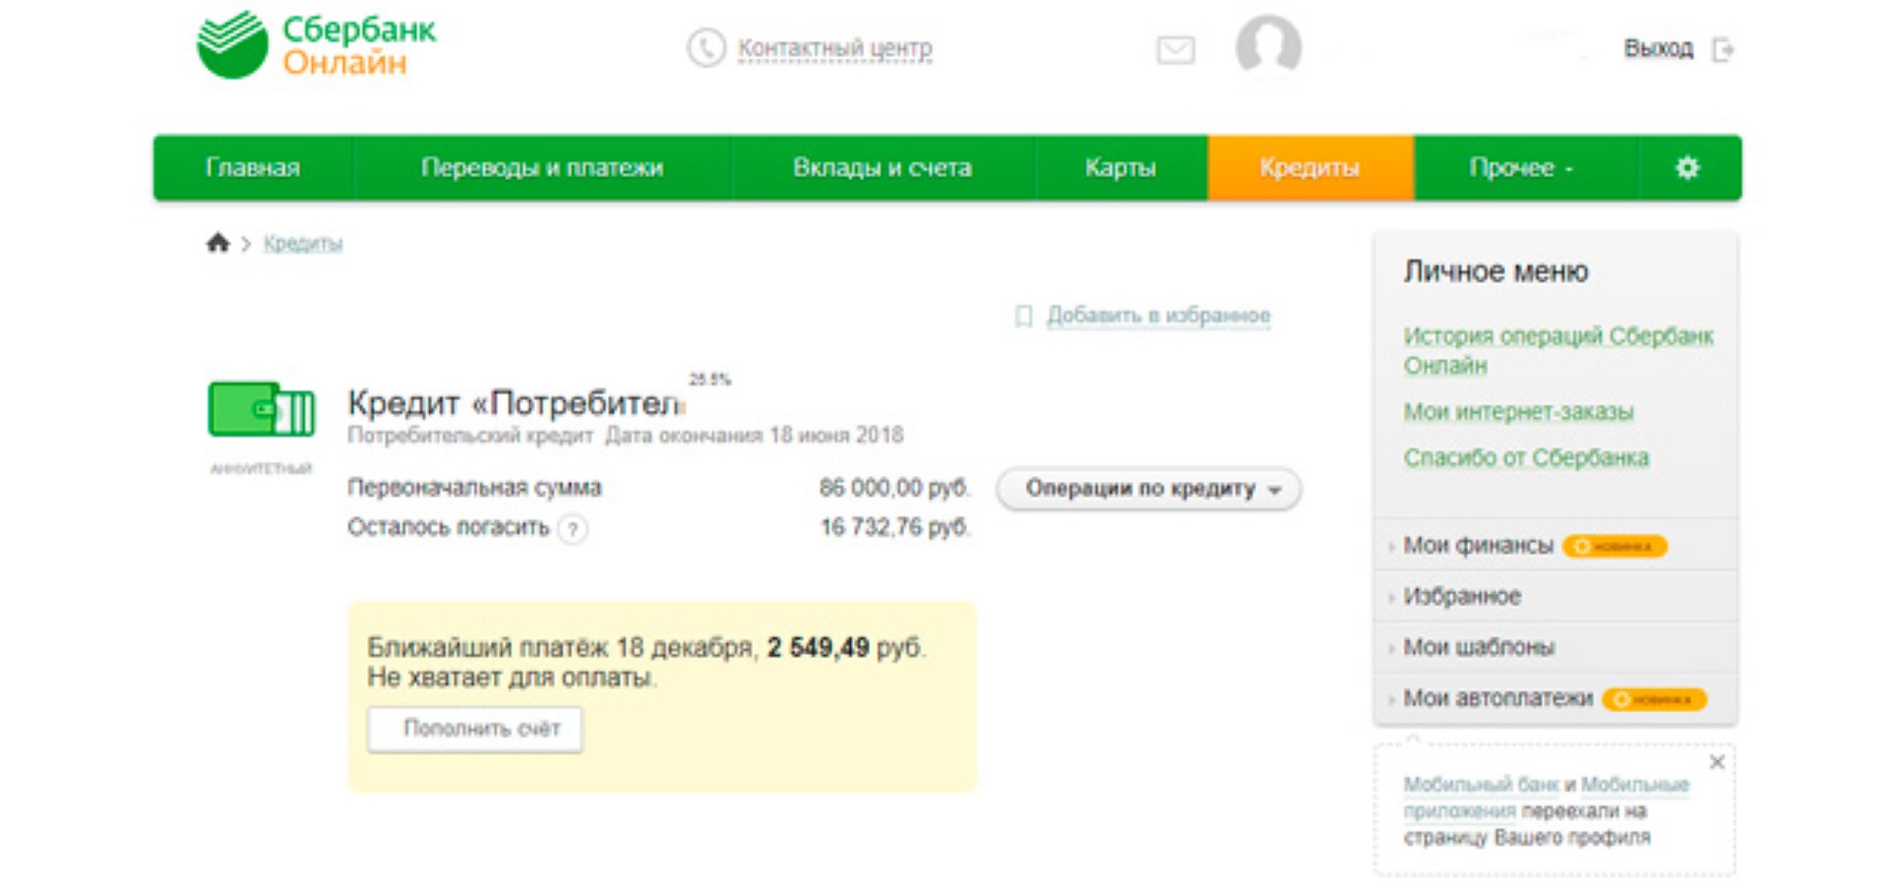Click the Мобильные приложения link

(x=1547, y=798)
